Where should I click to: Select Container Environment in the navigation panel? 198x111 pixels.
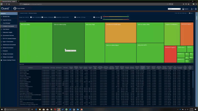point(8,26)
